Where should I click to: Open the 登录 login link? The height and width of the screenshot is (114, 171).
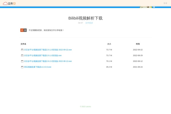pos(165,3)
